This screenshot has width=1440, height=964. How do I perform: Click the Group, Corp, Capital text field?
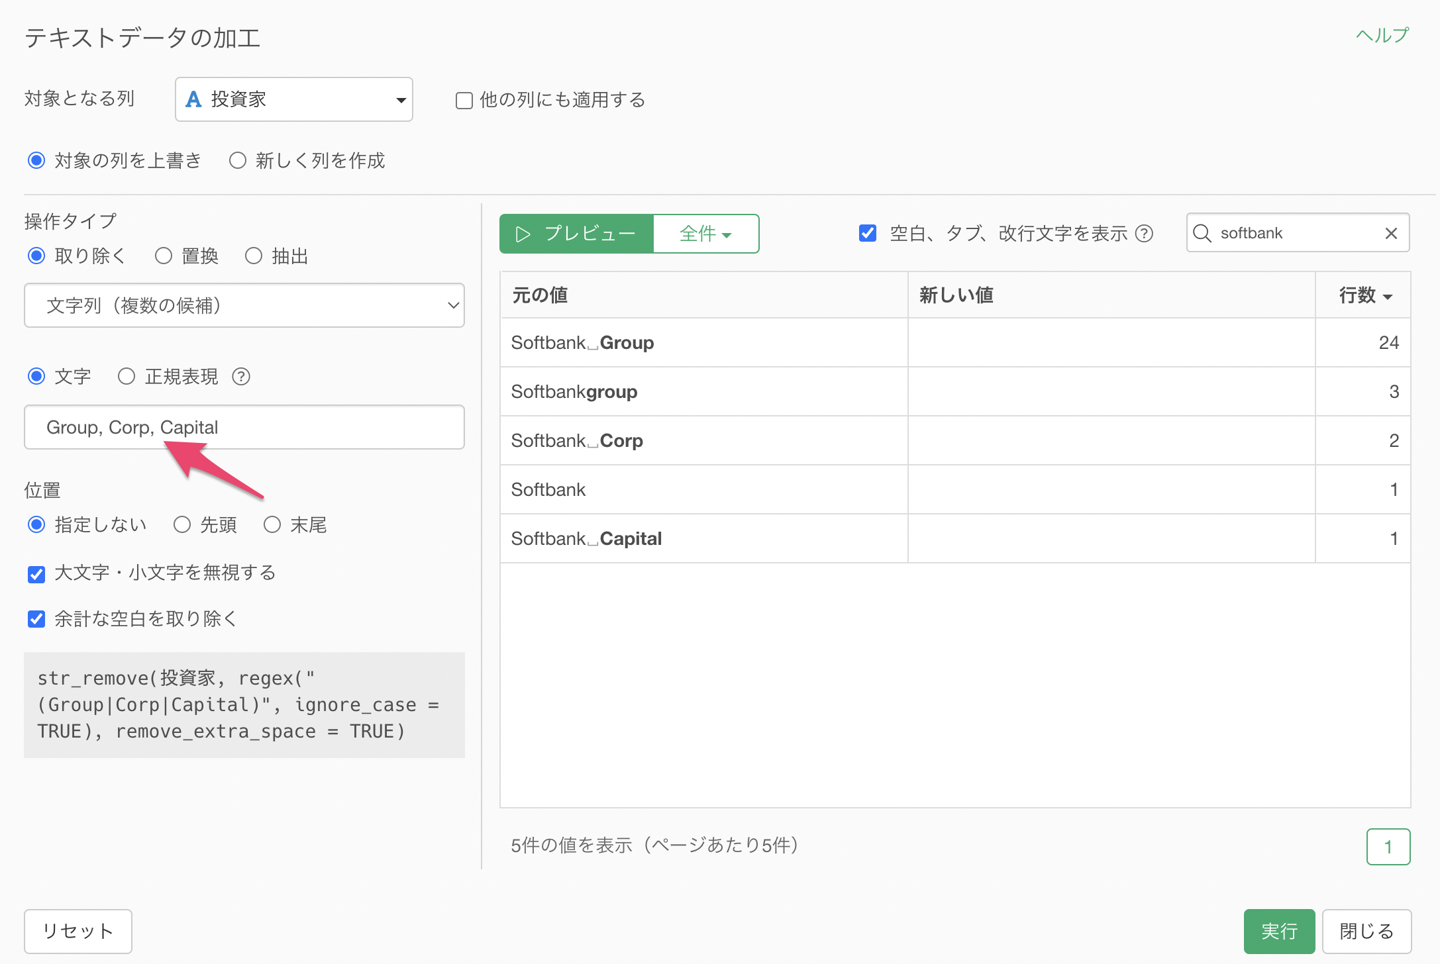(x=244, y=427)
